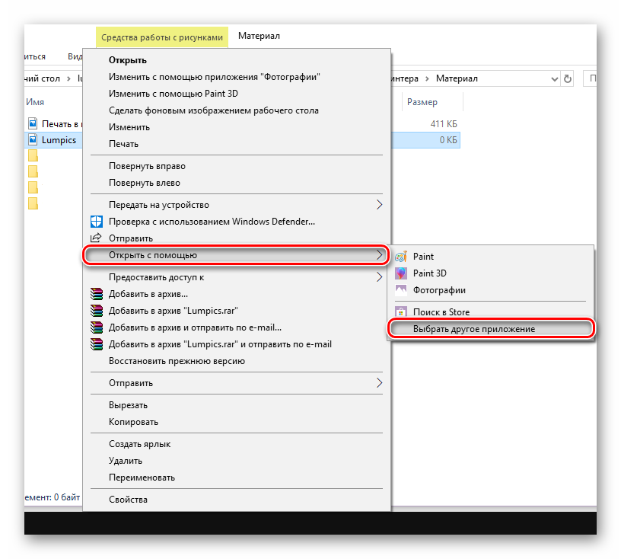The width and height of the screenshot is (621, 559).
Task: Switch to 'Средства работы с рисунками' tab
Action: (x=162, y=37)
